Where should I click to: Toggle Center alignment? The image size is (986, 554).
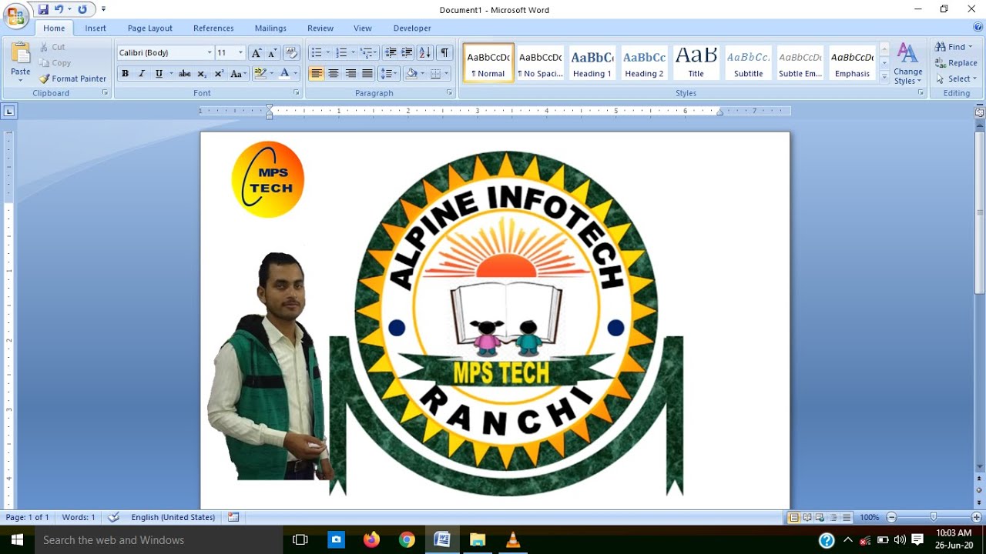click(334, 74)
